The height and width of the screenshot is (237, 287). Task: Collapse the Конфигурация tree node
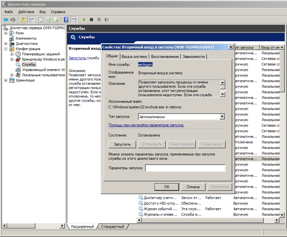click(6, 49)
